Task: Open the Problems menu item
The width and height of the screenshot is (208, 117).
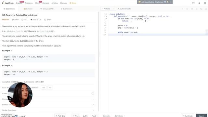Action: coord(29,3)
